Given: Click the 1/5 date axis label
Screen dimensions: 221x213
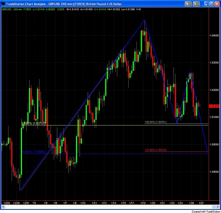Looking at the screenshot, I should pos(46,203).
